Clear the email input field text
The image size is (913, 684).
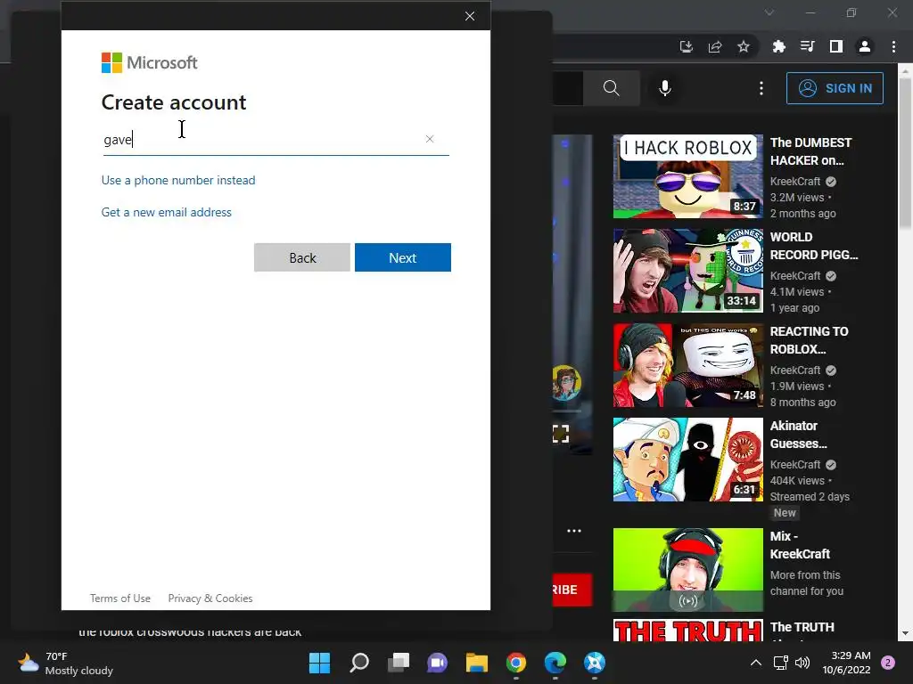(x=430, y=139)
